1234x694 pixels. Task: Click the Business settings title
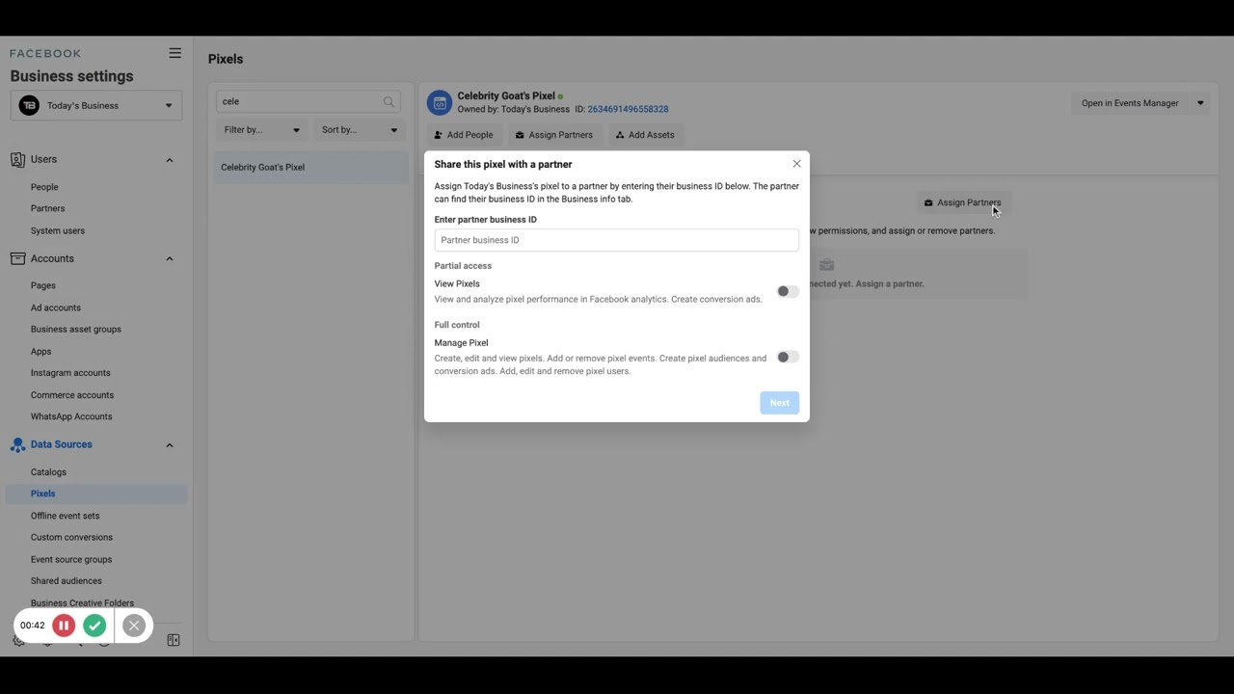click(x=72, y=76)
